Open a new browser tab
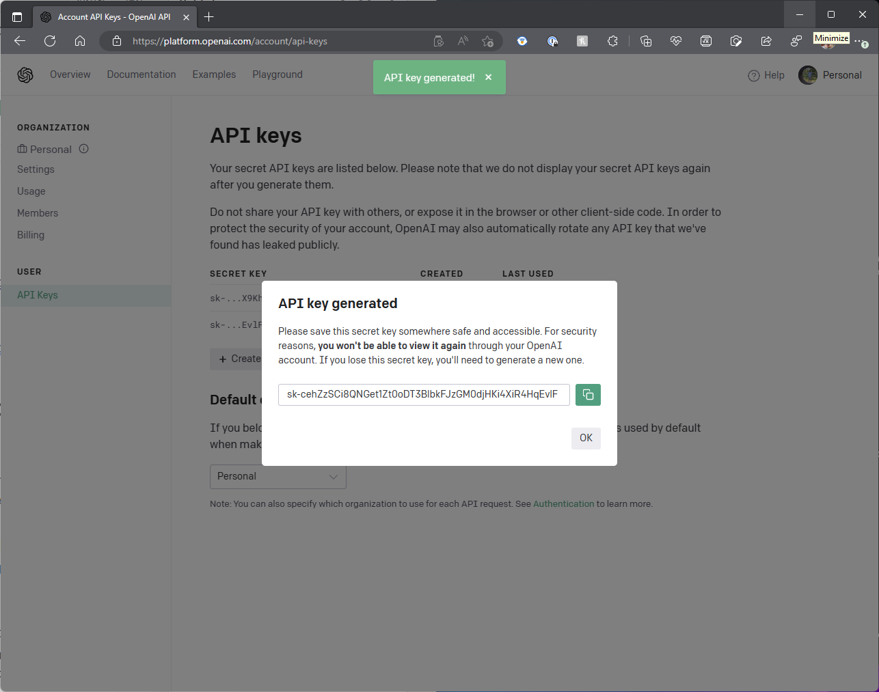 click(x=209, y=17)
